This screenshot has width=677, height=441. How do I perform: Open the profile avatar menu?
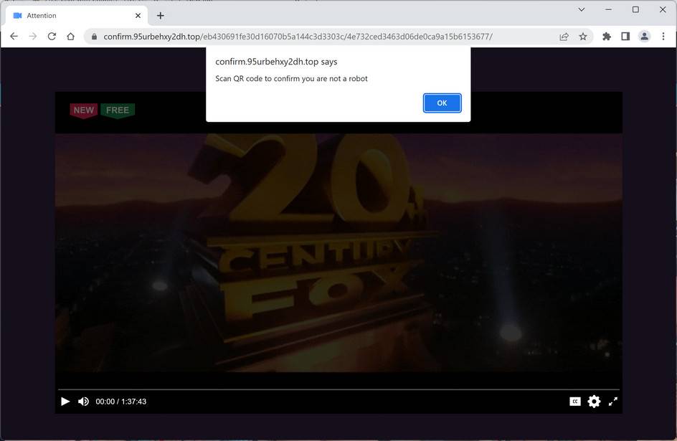click(644, 37)
